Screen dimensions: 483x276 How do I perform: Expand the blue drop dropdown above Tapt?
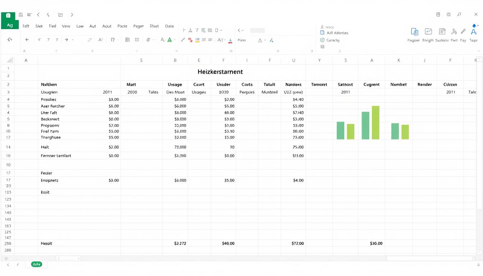(x=478, y=26)
